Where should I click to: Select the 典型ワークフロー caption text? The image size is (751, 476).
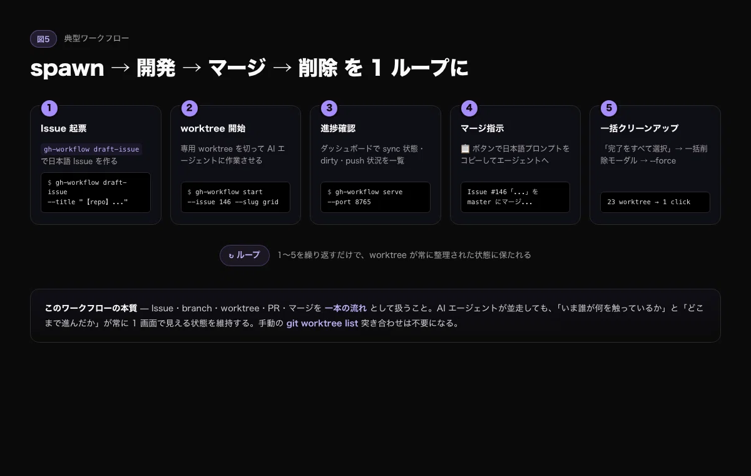click(x=96, y=39)
